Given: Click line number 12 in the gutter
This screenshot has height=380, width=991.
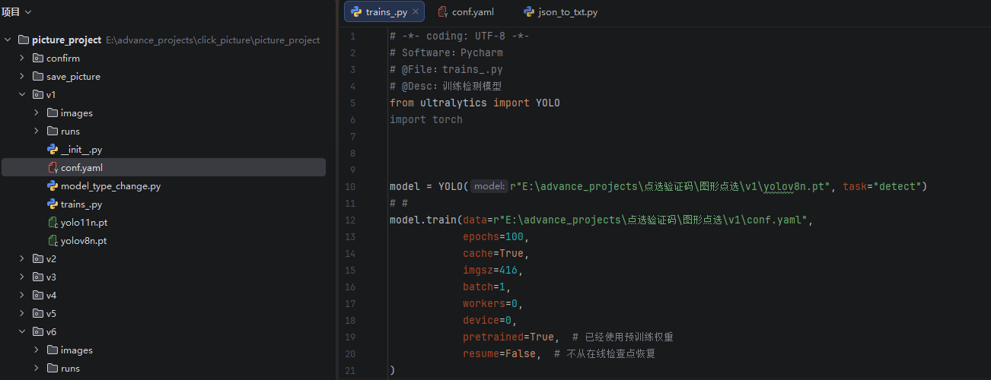Looking at the screenshot, I should (x=350, y=220).
